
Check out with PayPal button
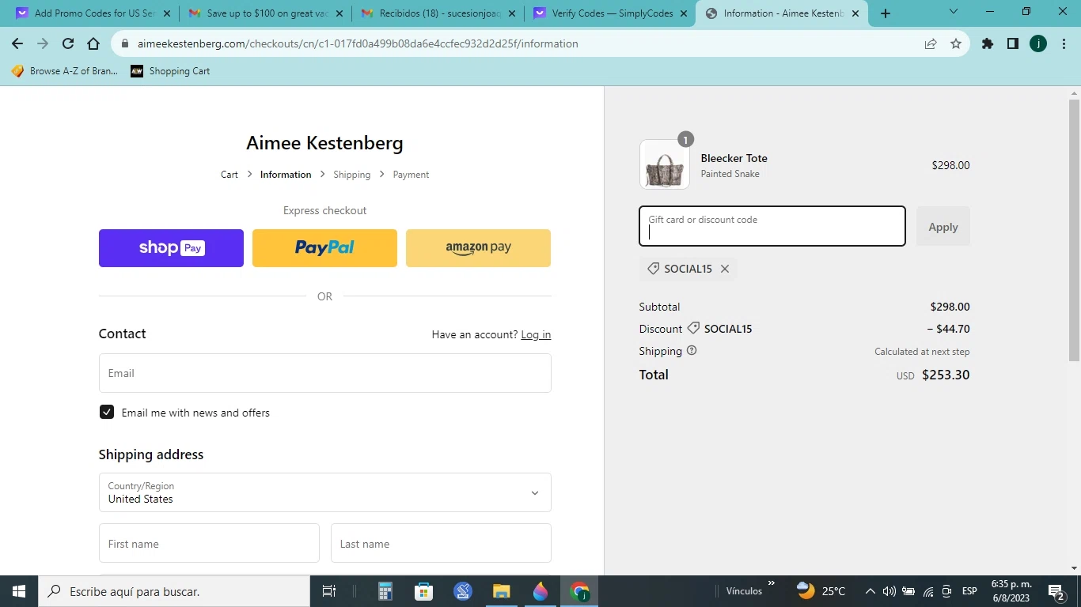point(324,248)
